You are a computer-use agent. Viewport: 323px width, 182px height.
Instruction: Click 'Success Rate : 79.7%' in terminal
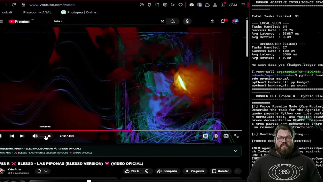(x=272, y=30)
